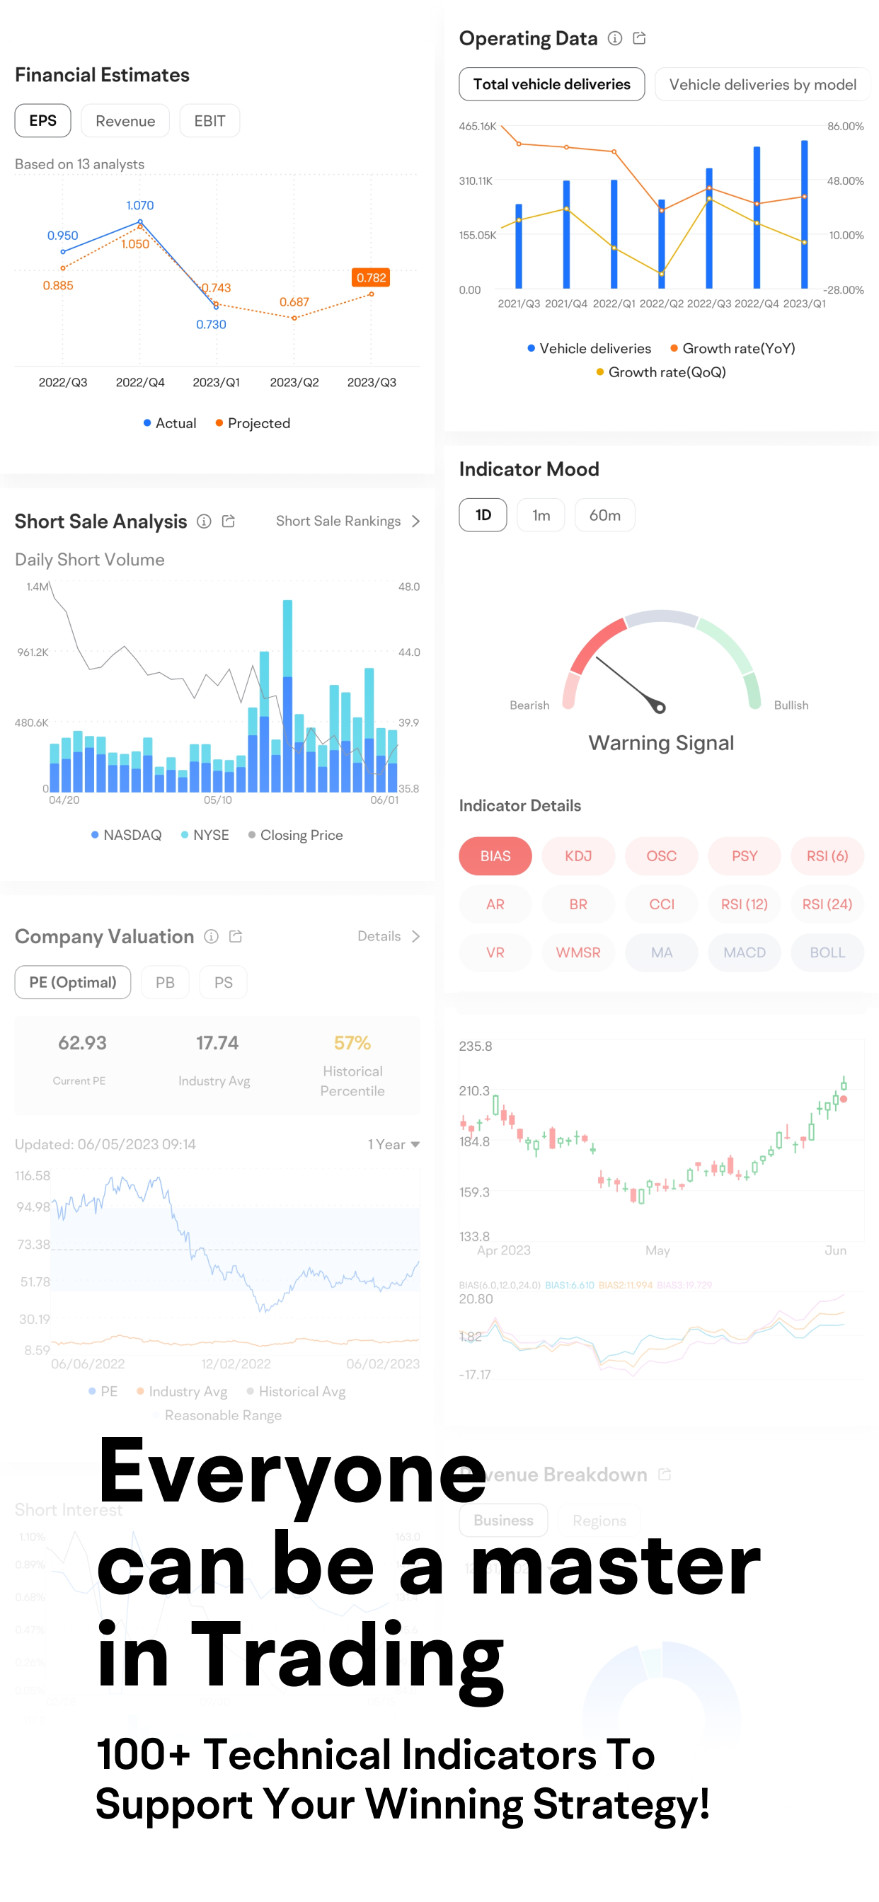Open the 1 Year range dropdown
Viewport: 879px width, 1902px height.
pyautogui.click(x=393, y=1144)
